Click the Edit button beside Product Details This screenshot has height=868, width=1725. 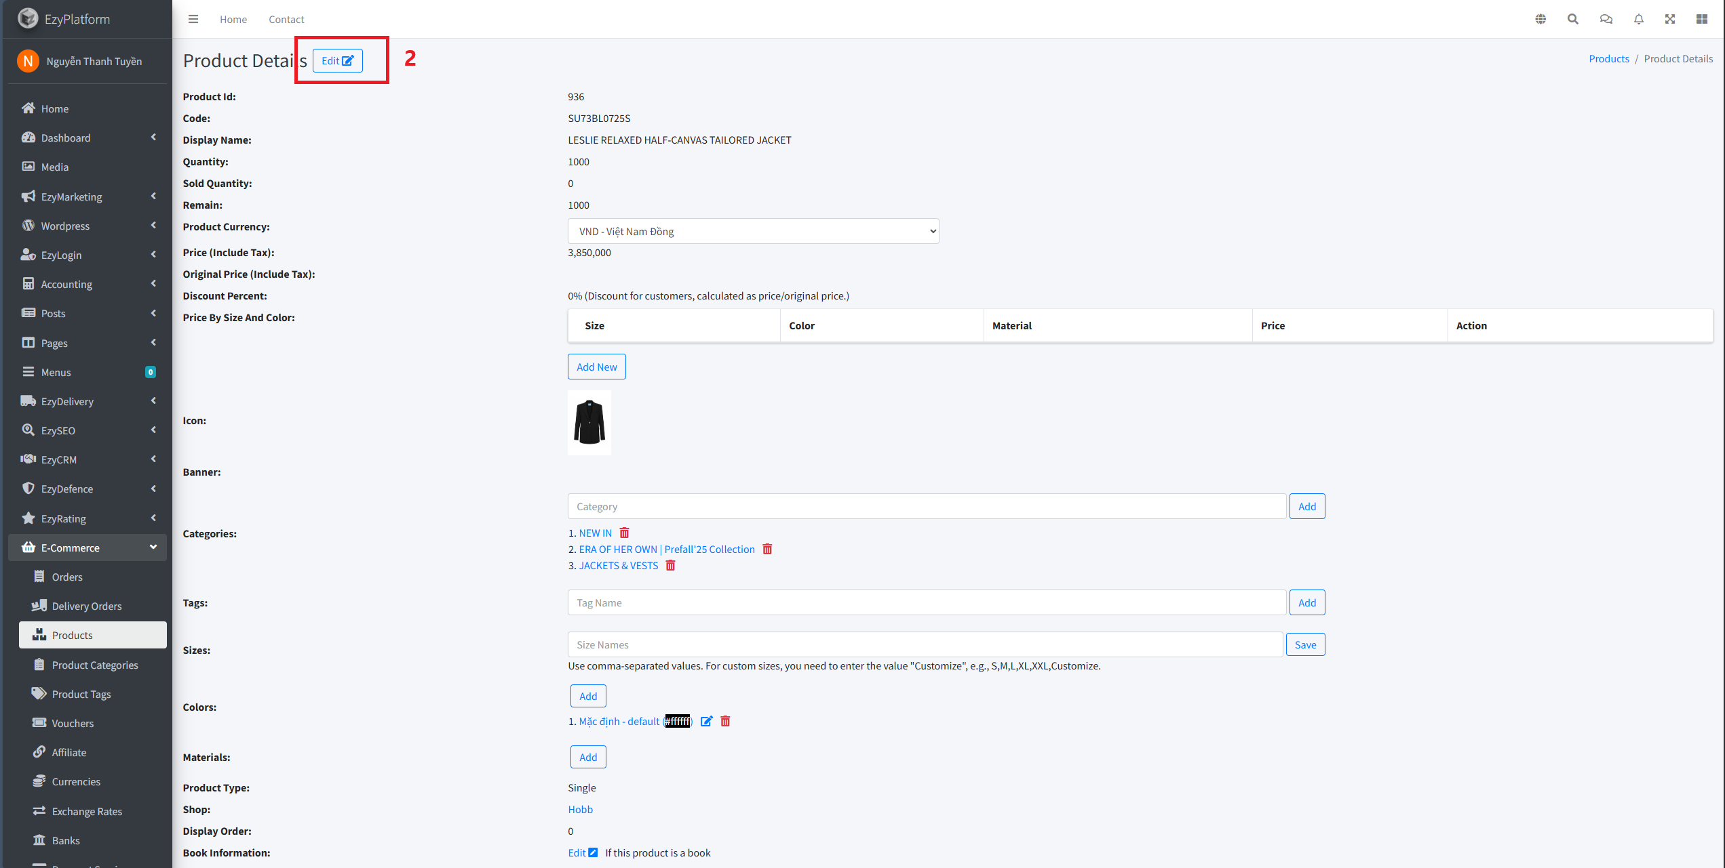[x=337, y=60]
